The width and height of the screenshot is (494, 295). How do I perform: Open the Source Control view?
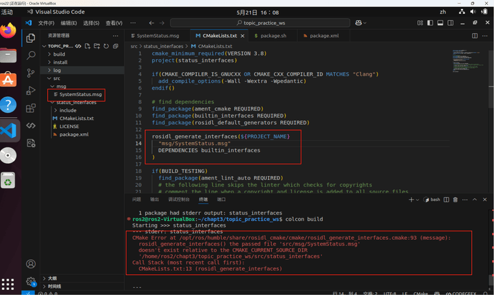click(31, 73)
